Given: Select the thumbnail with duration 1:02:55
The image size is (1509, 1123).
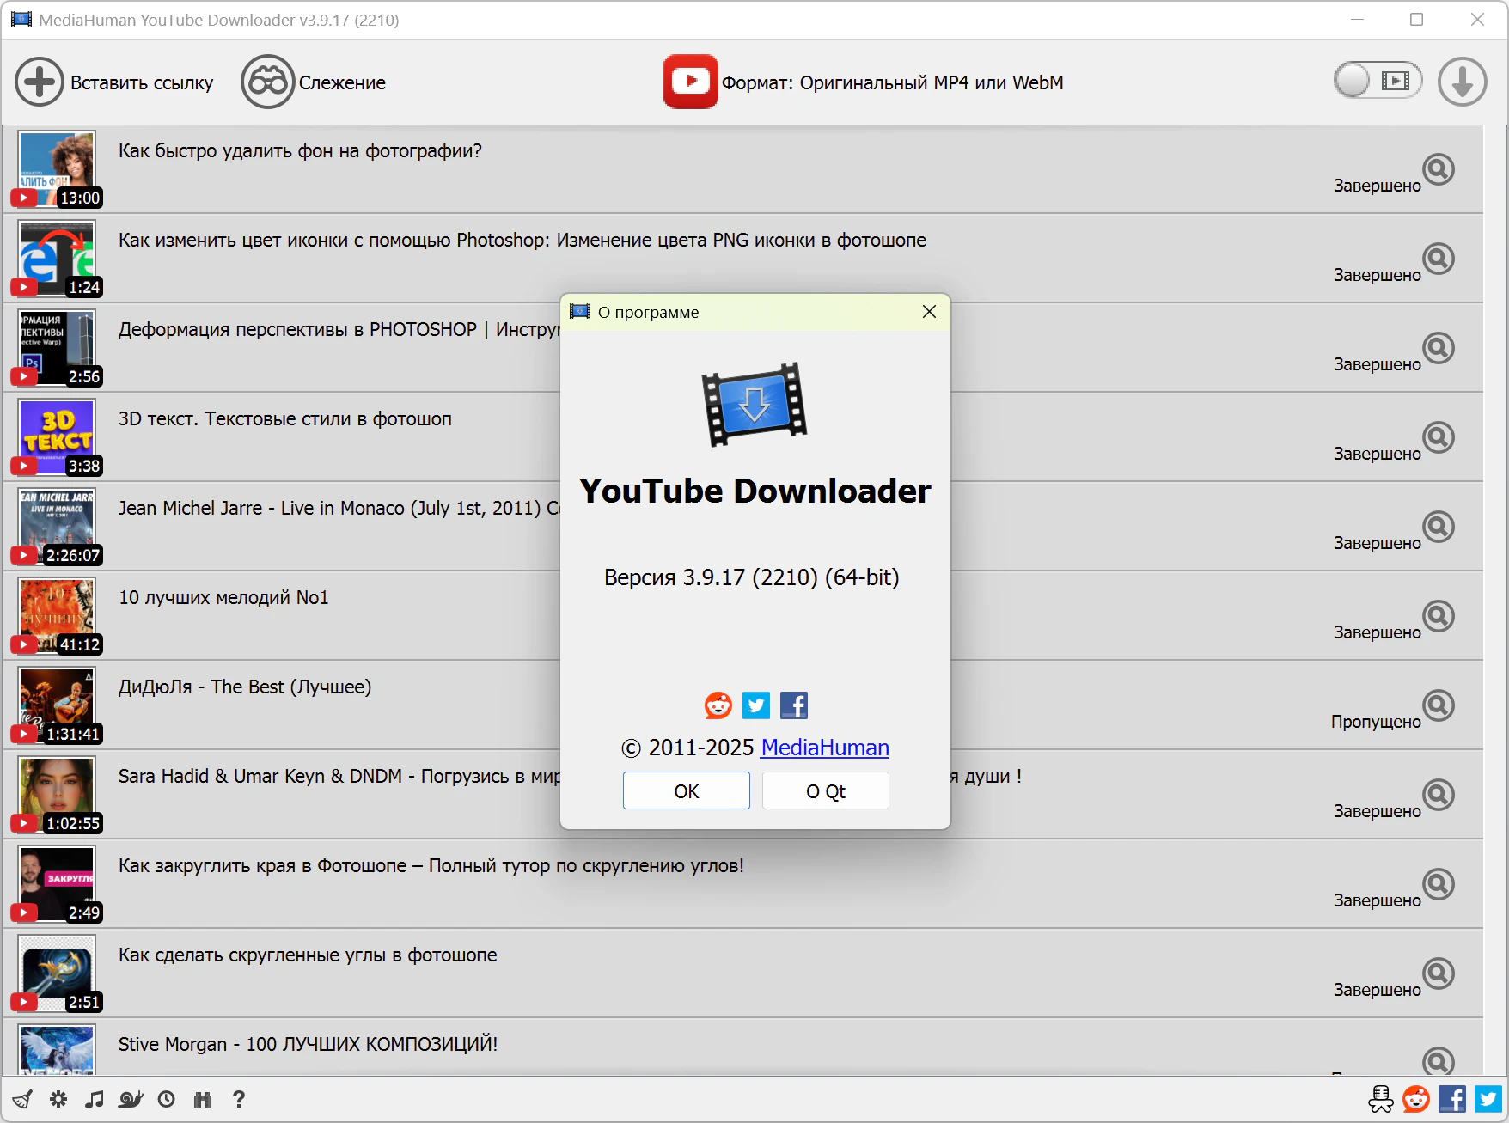Looking at the screenshot, I should pyautogui.click(x=57, y=795).
